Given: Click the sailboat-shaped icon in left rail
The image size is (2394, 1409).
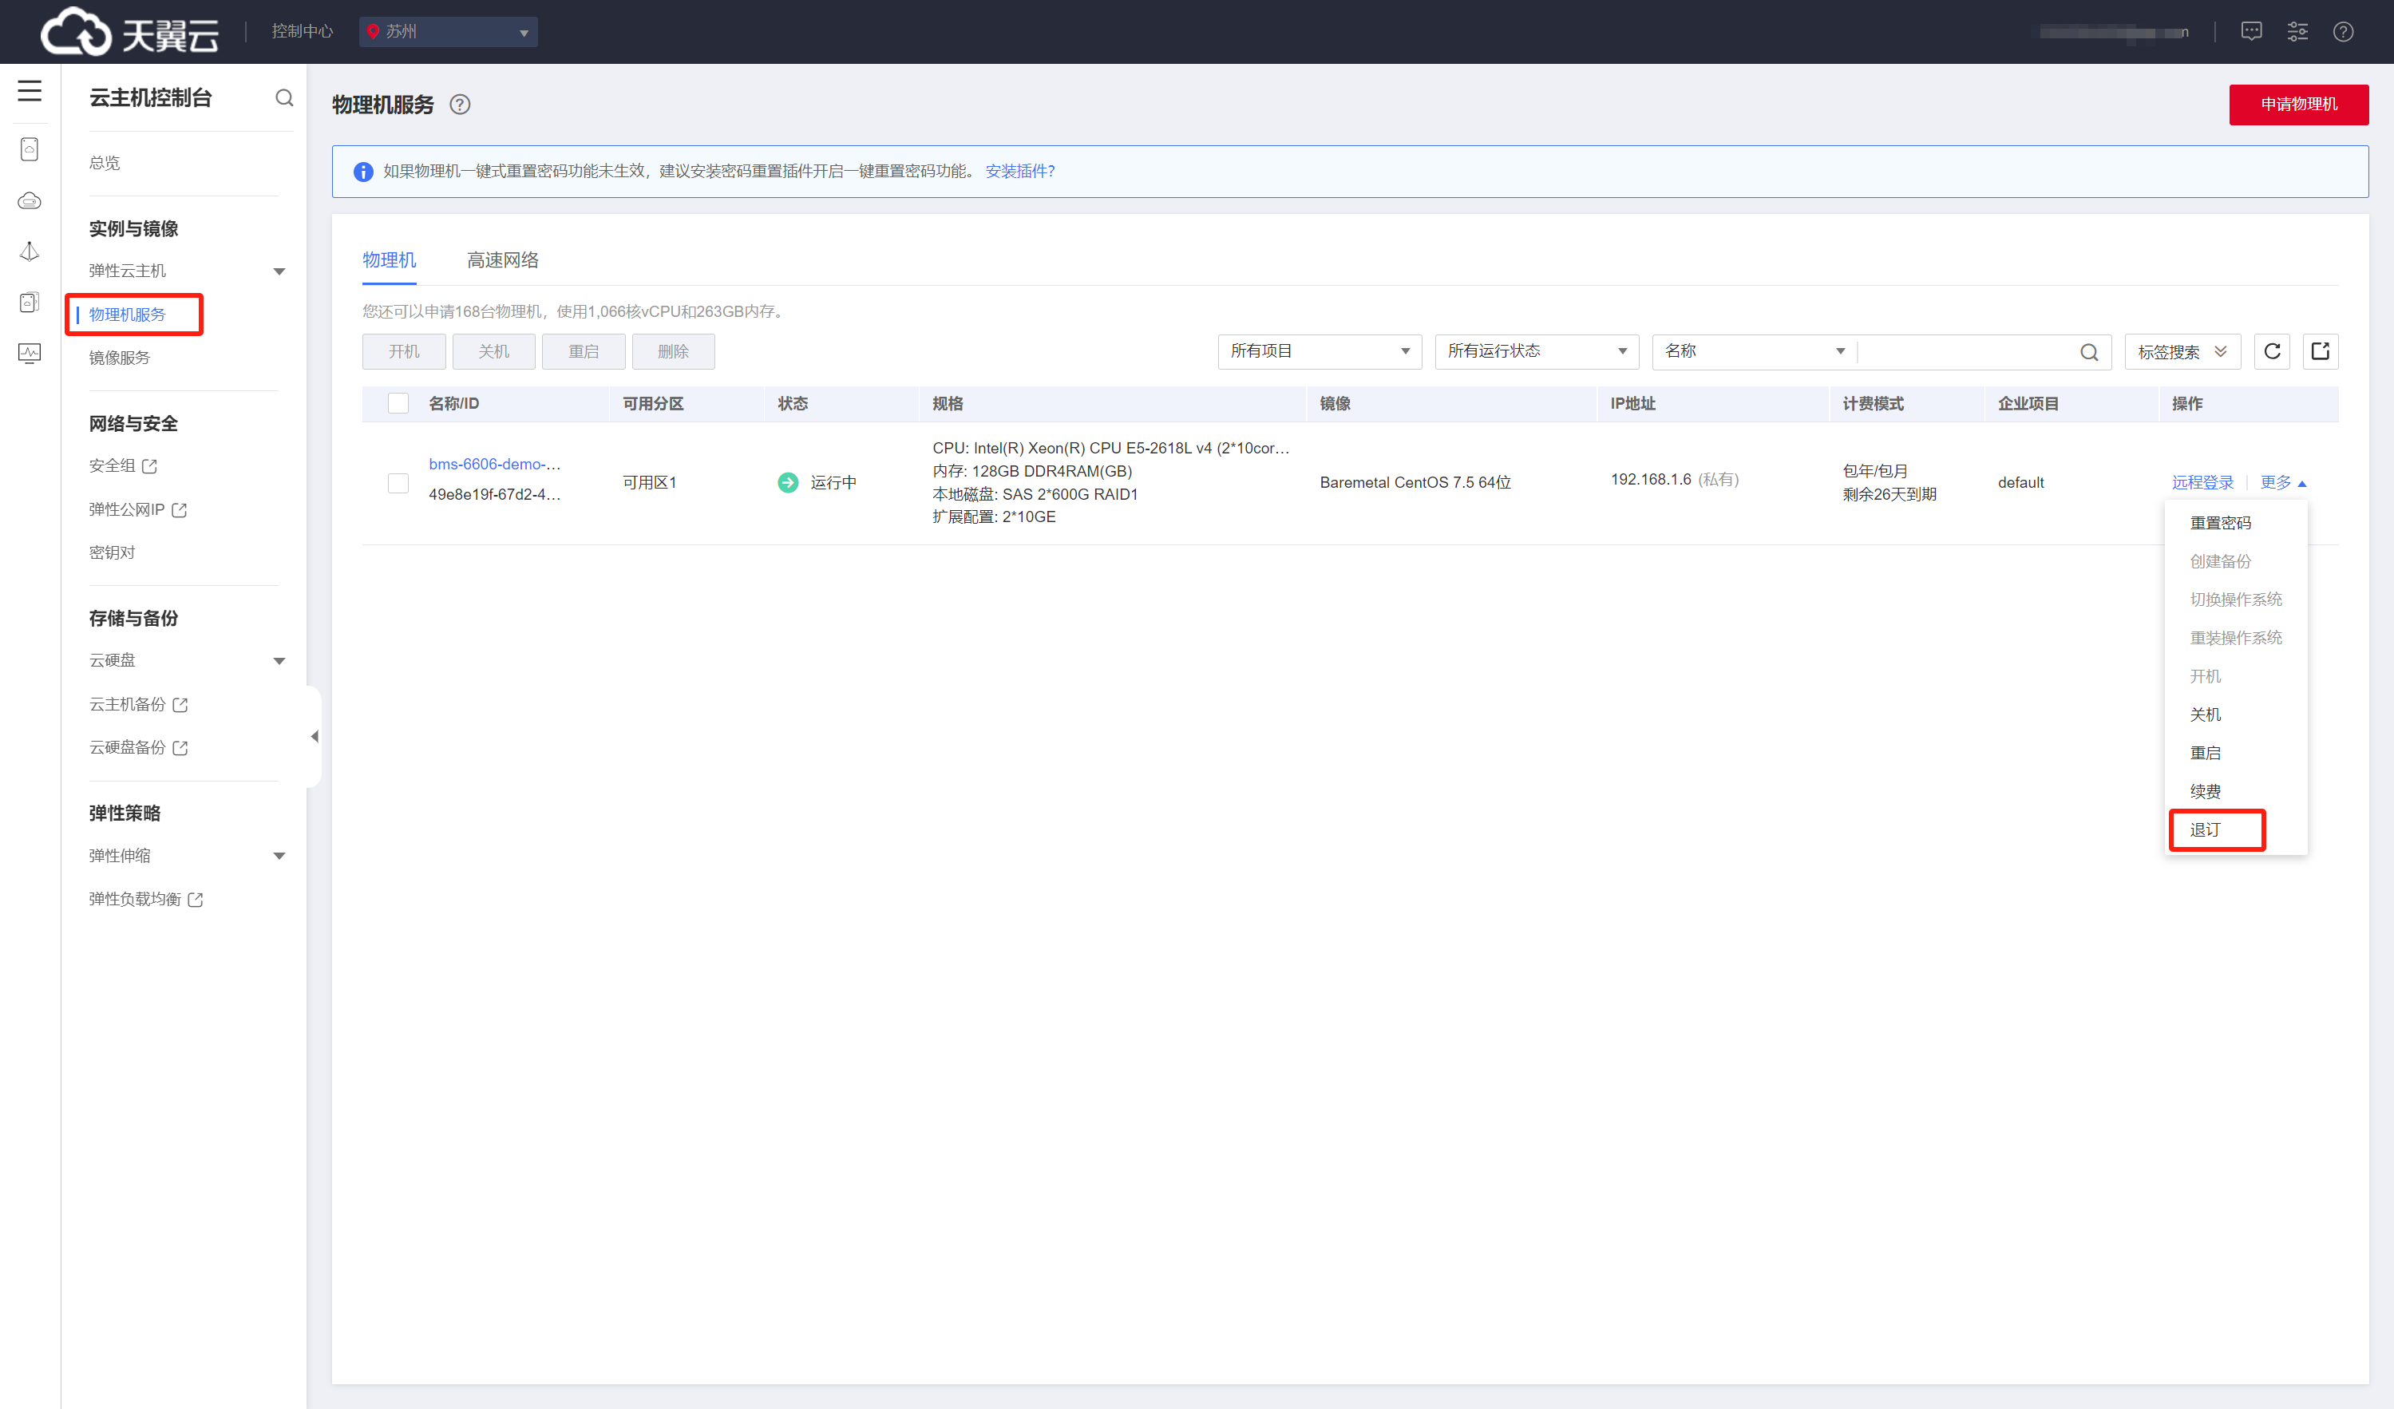Looking at the screenshot, I should pyautogui.click(x=30, y=251).
